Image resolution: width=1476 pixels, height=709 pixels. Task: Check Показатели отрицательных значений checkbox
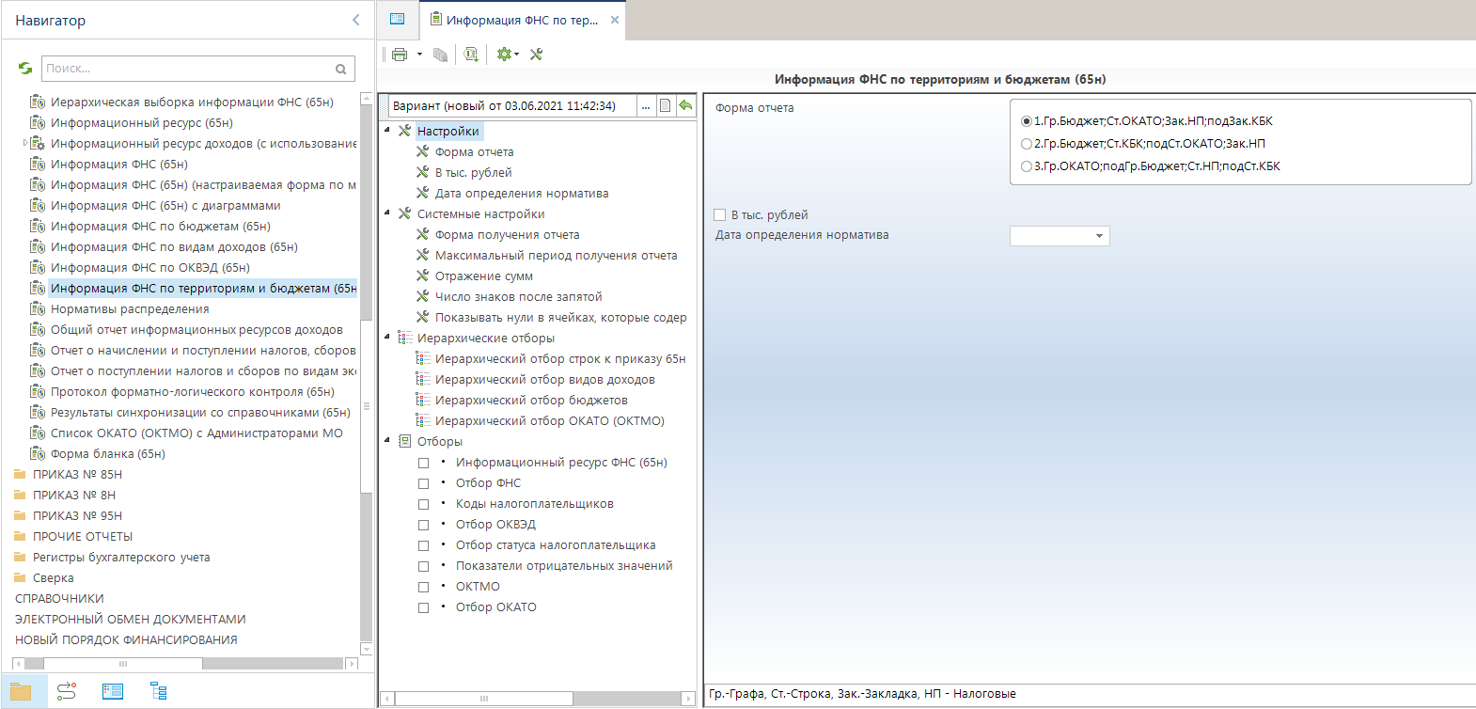click(x=423, y=566)
